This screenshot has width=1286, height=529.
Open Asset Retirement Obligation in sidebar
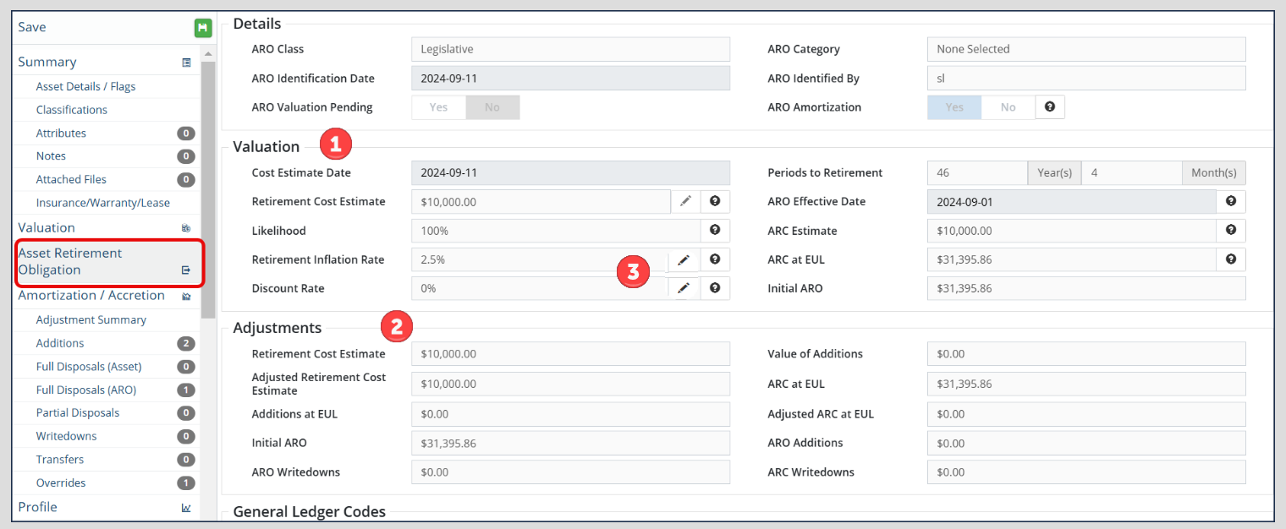70,261
